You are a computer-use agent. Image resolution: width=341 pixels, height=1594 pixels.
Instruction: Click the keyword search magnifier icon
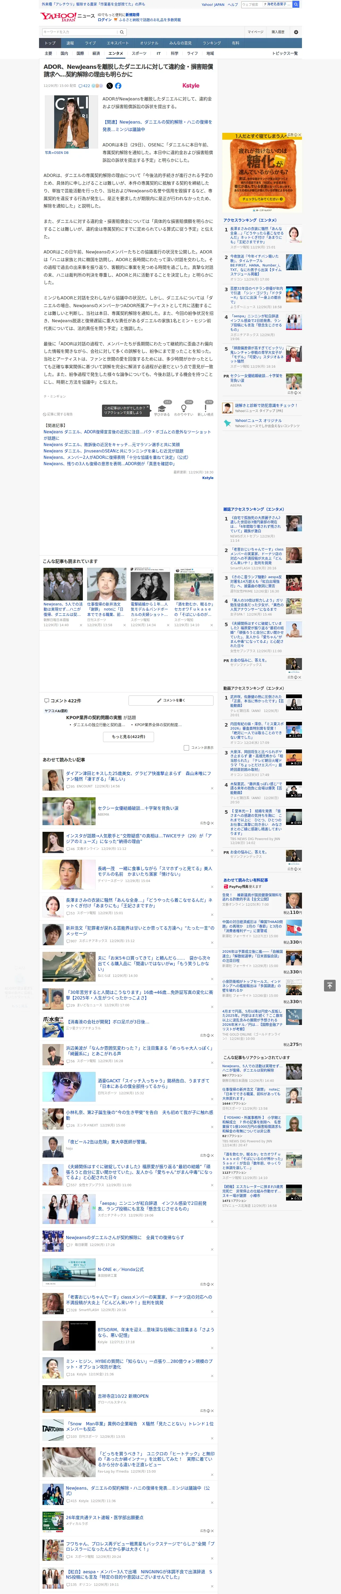coord(122,32)
